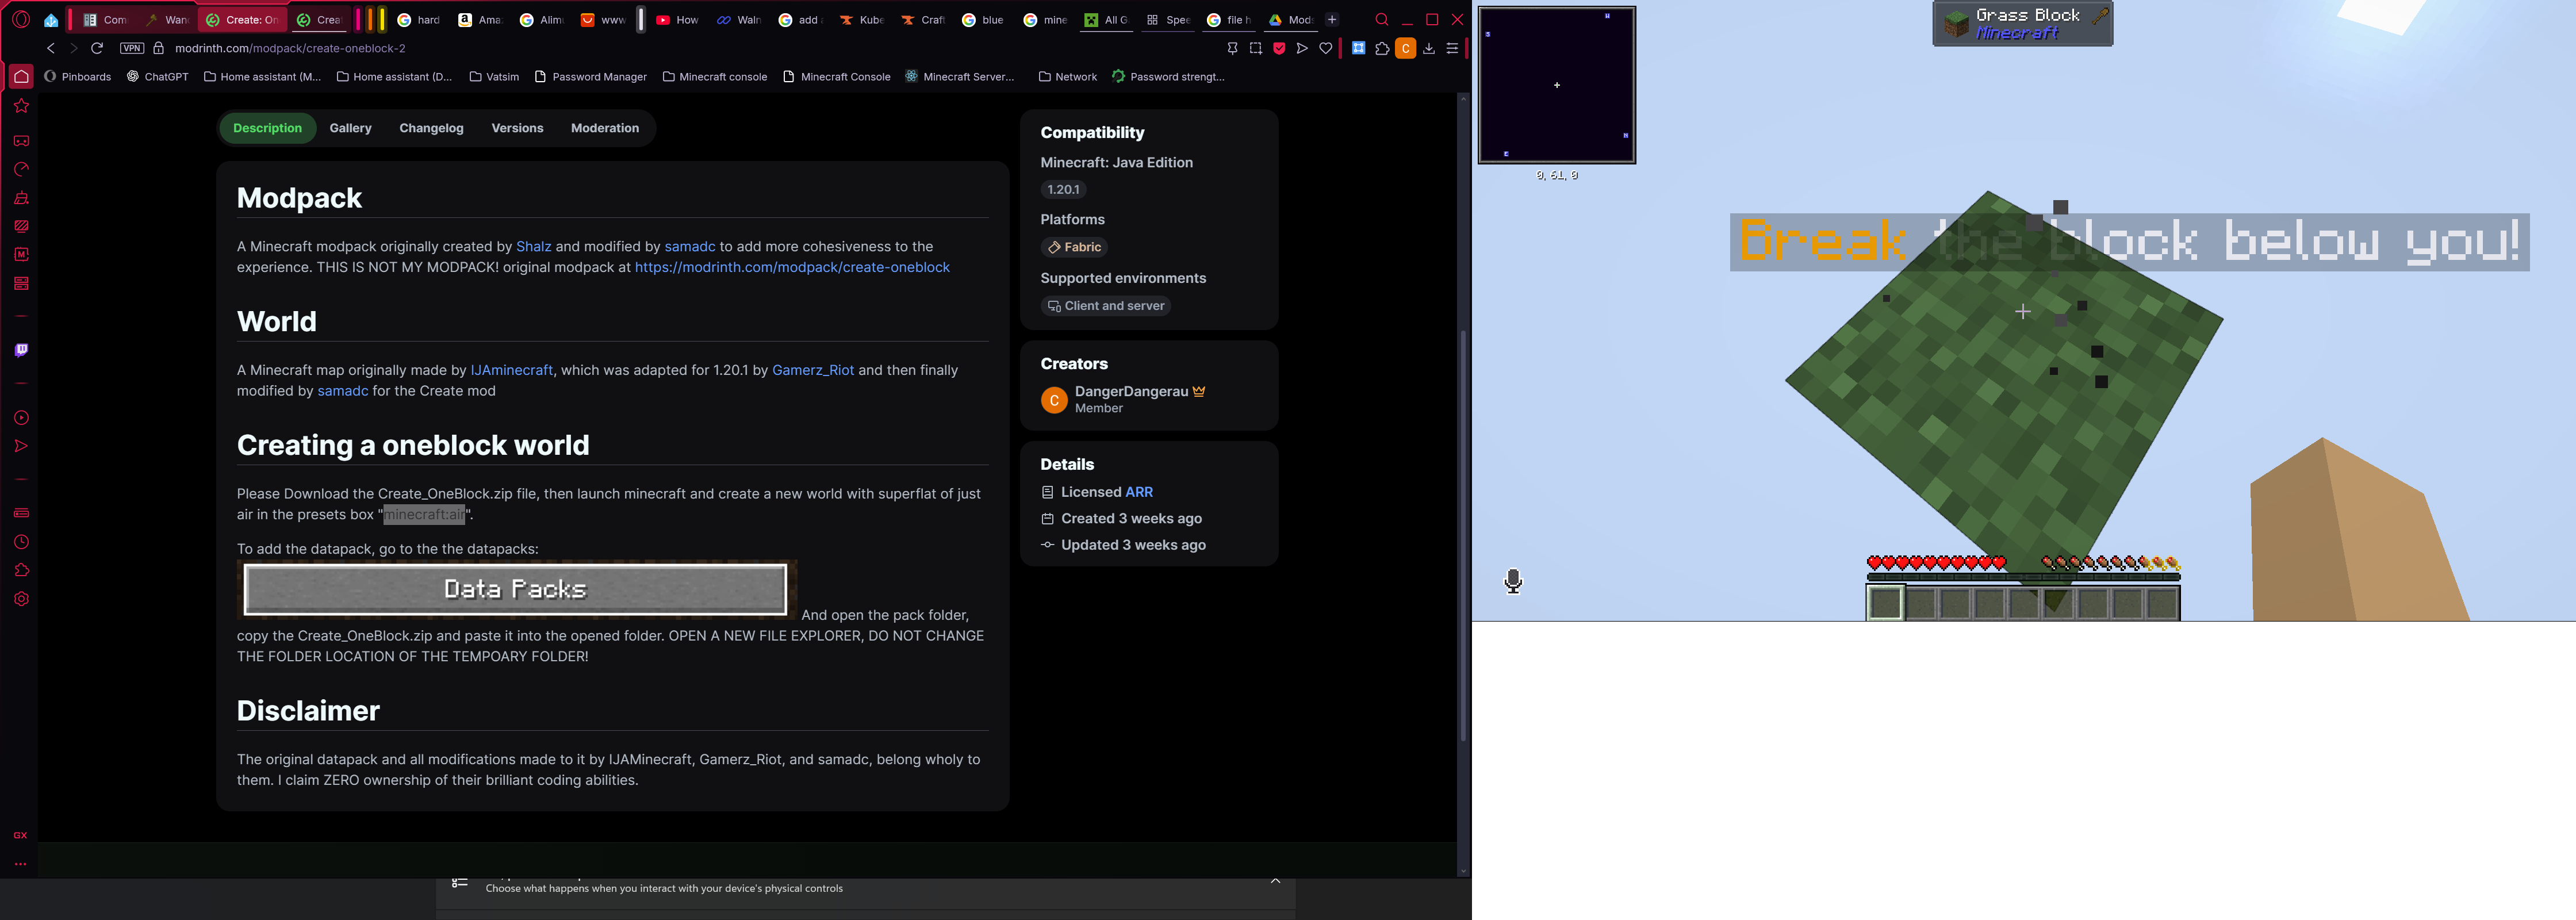Click the GX Mods sidebar icon
Viewport: 2576px width, 920px height.
[21, 255]
